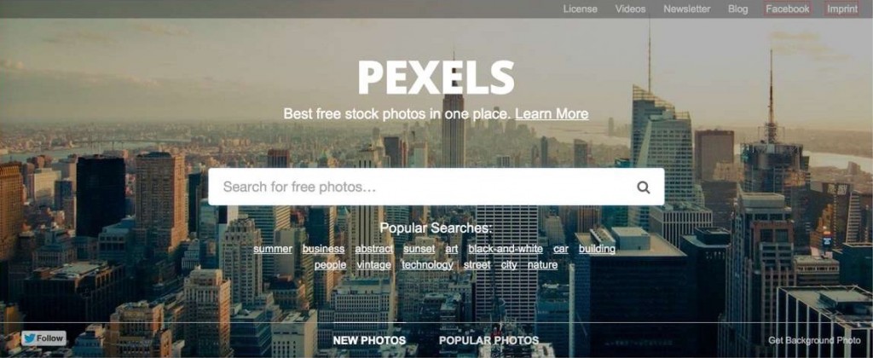This screenshot has width=873, height=358.
Task: Click Get Background Photo link
Action: (x=814, y=340)
